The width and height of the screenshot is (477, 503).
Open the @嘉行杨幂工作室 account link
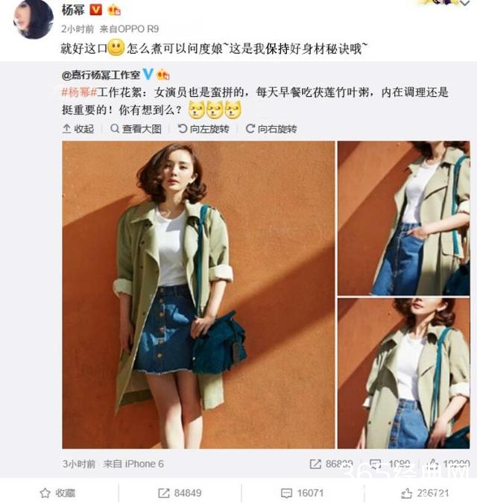coord(101,75)
